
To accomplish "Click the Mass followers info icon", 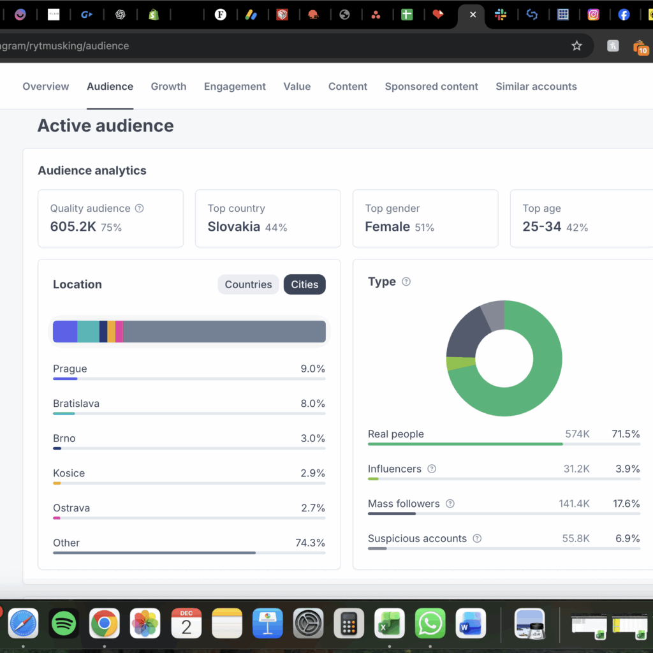I will pos(450,504).
